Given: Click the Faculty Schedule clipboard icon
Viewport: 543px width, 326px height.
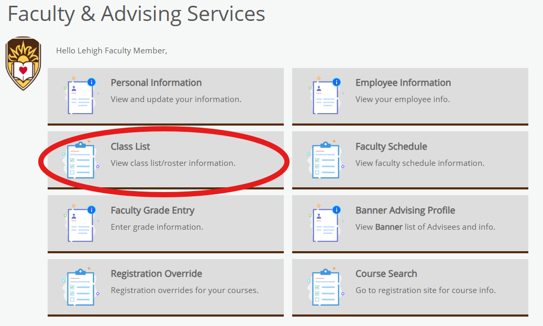Looking at the screenshot, I should pos(326,160).
